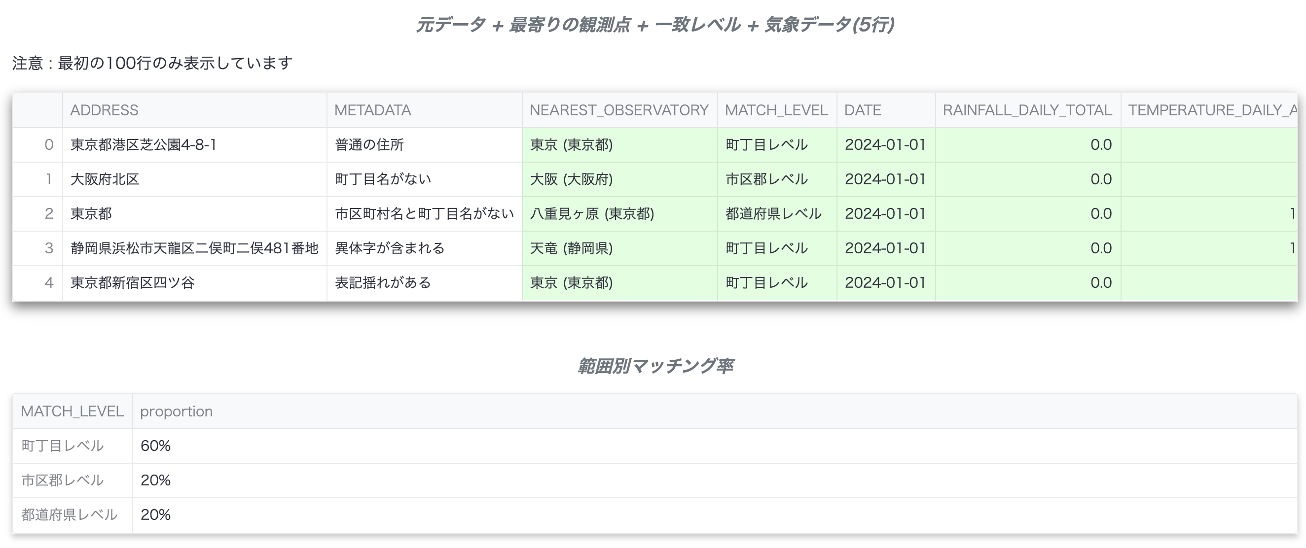Click observatory cell 大阪 (大阪府)
Screen dimensions: 1306x548
coord(619,179)
